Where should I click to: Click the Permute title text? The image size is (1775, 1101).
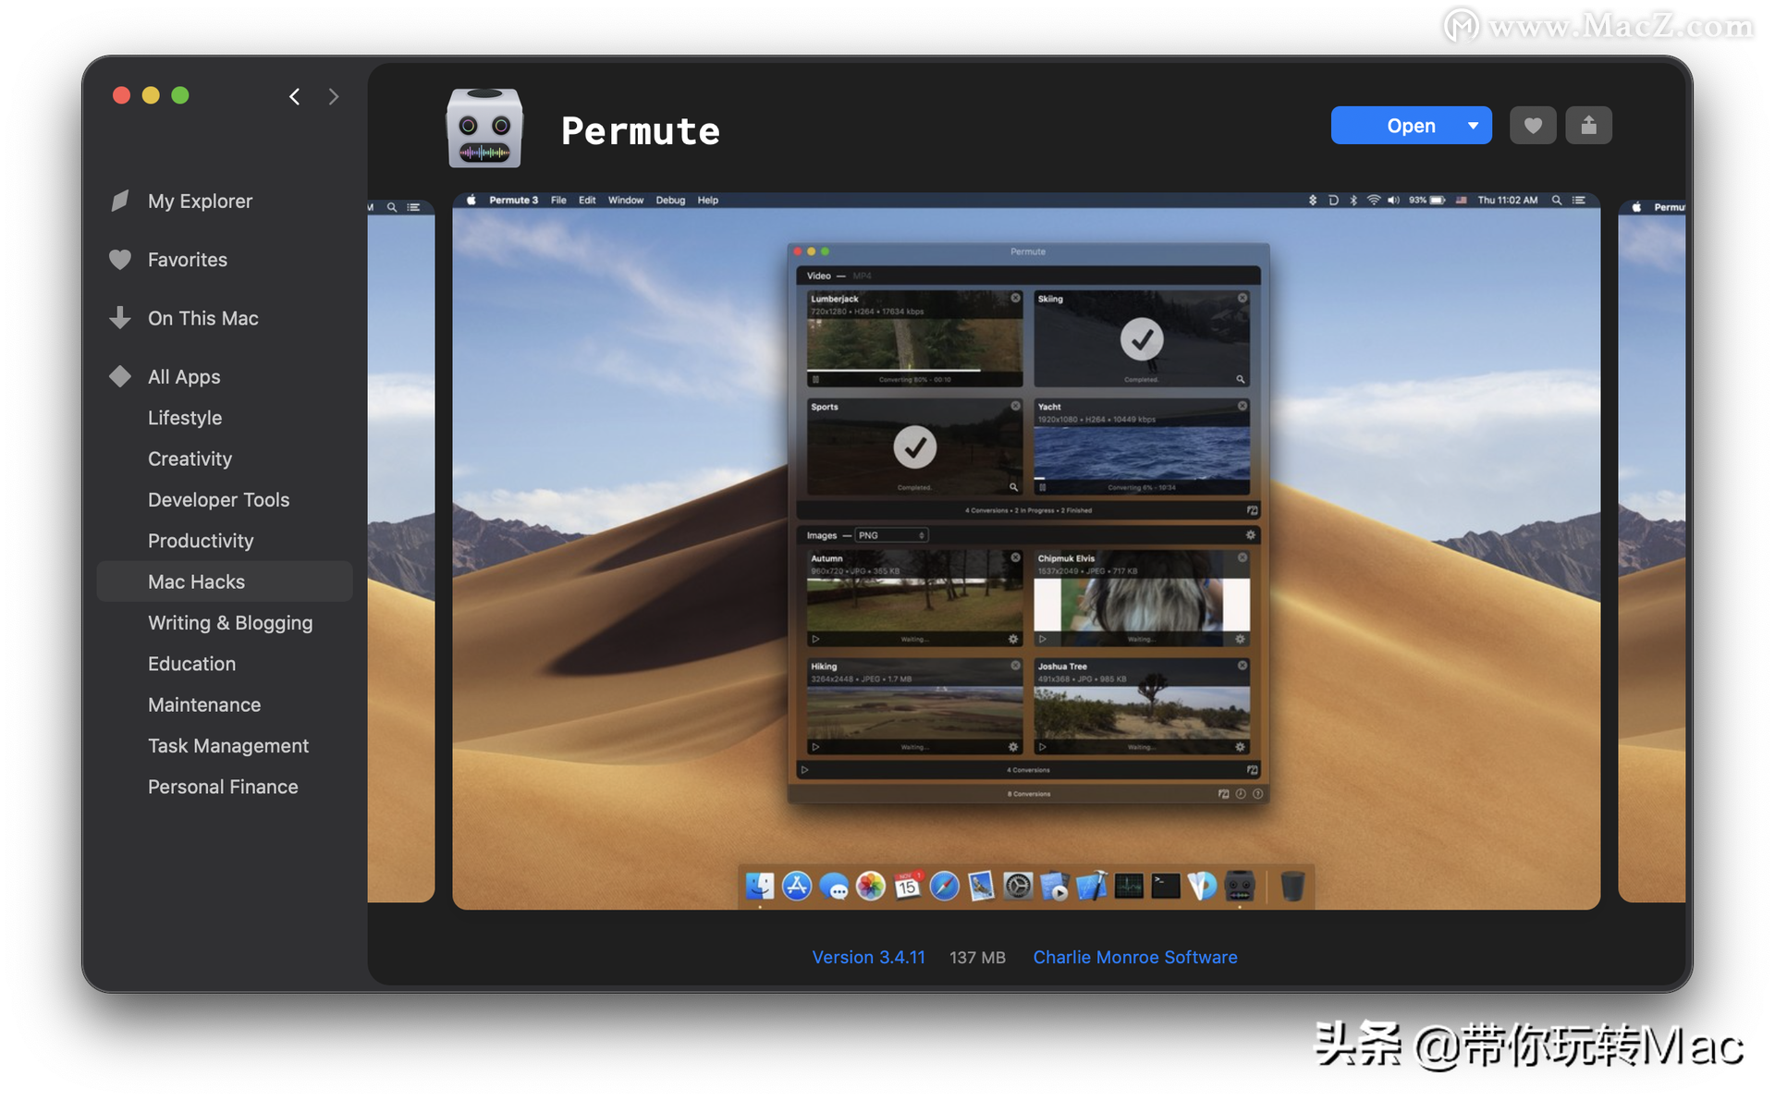click(641, 130)
